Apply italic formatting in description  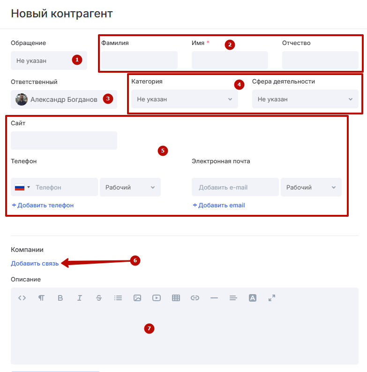(80, 298)
